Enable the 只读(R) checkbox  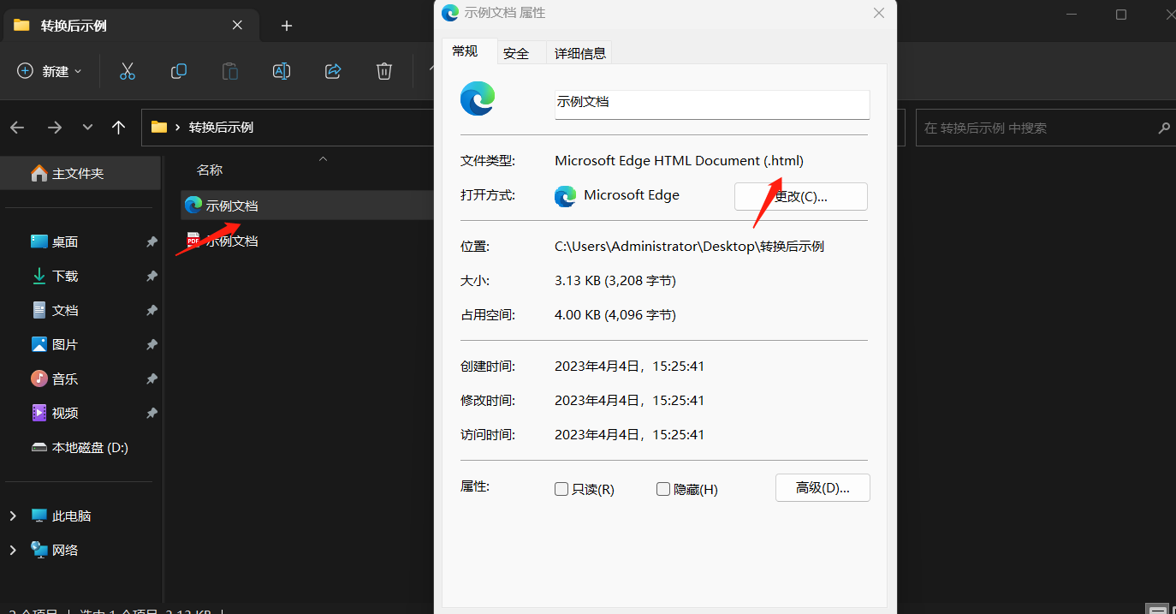(x=561, y=488)
